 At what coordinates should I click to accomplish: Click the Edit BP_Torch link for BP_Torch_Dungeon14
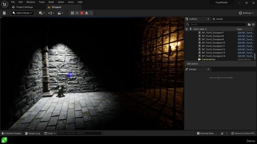coord(245,56)
